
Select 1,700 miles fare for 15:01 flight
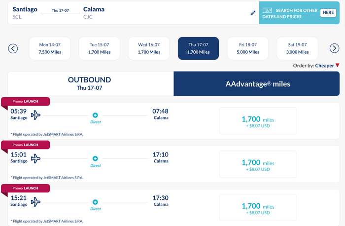pos(258,164)
